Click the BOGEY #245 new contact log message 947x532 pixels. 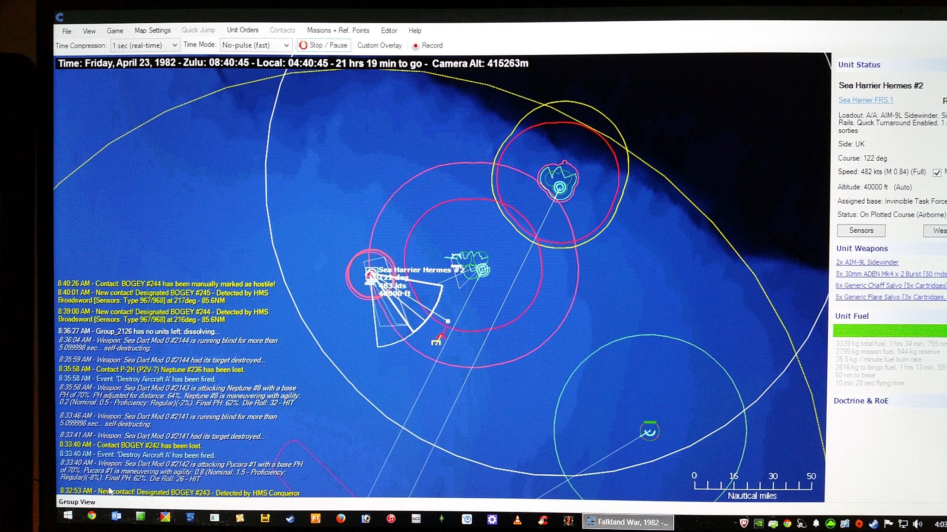click(x=163, y=296)
